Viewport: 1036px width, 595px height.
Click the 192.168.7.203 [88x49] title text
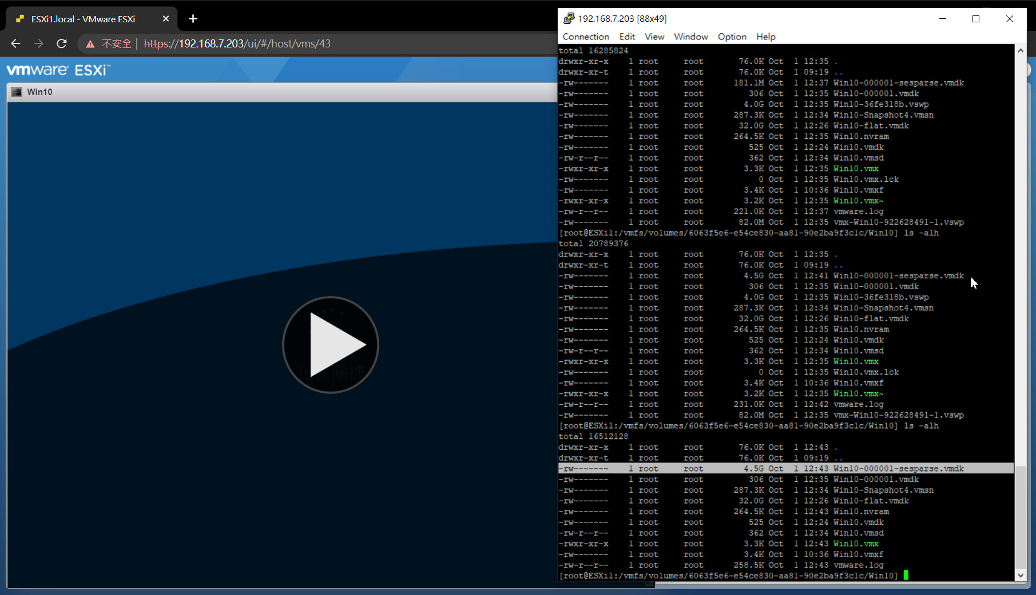point(622,19)
